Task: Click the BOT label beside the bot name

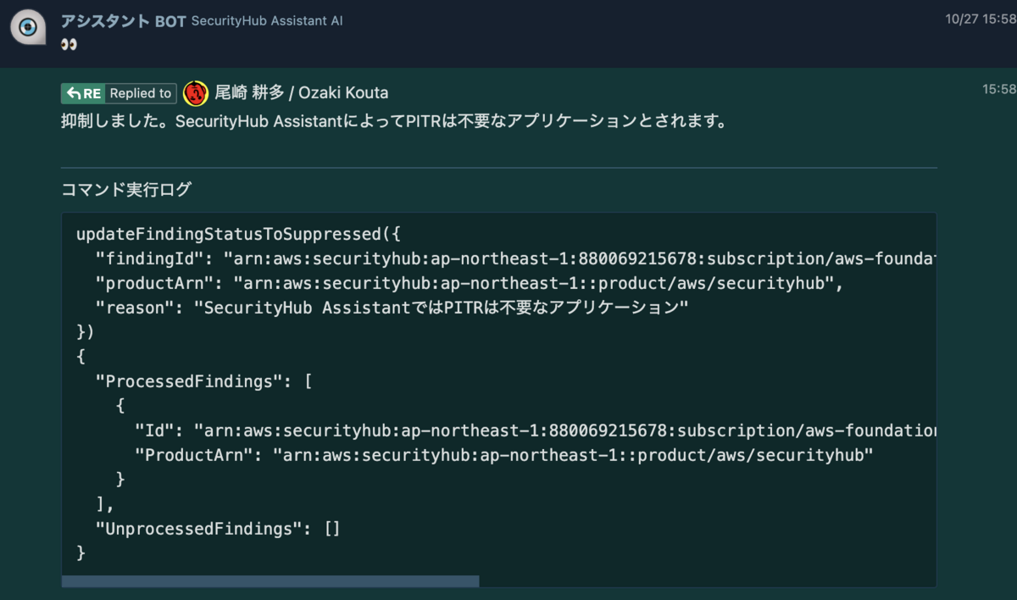Action: pyautogui.click(x=170, y=20)
